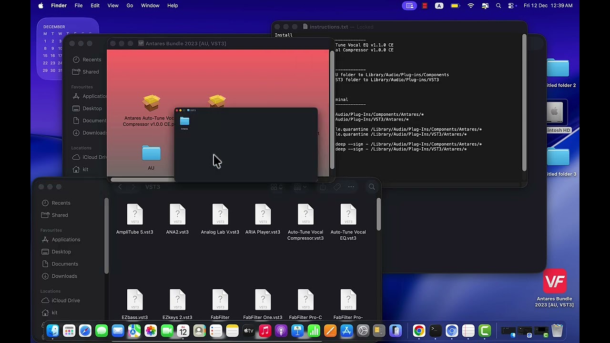Select the ANA2.vst3 plug-in file

177,220
